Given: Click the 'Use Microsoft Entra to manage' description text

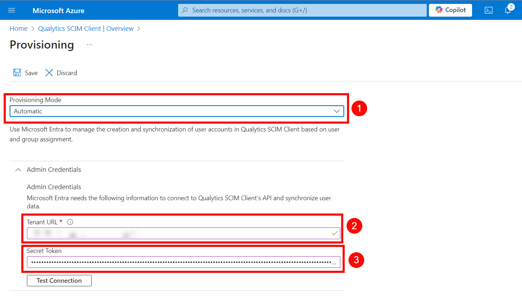Looking at the screenshot, I should (x=175, y=134).
